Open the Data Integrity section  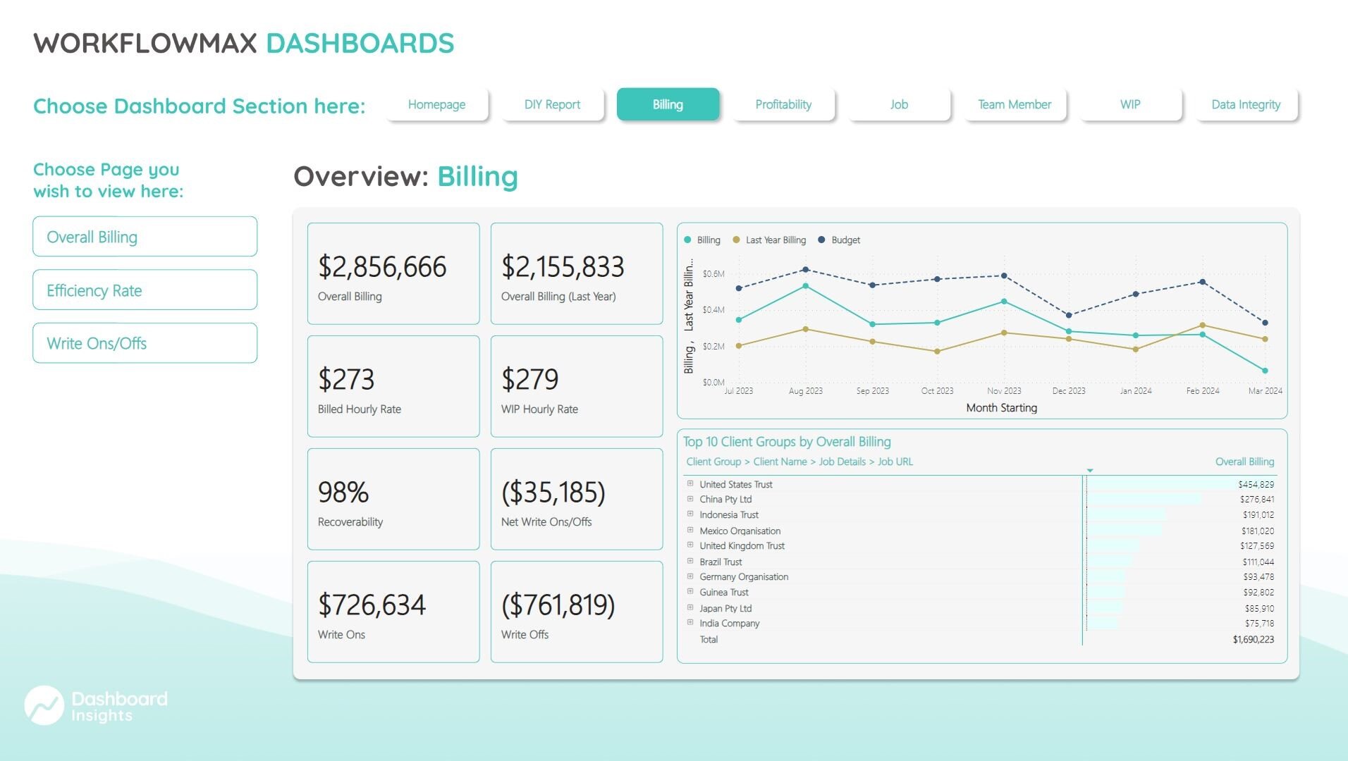click(1246, 104)
